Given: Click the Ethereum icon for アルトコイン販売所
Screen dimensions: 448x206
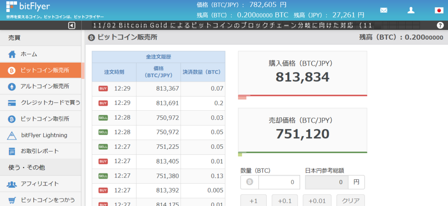Looking at the screenshot, I should 12,86.
